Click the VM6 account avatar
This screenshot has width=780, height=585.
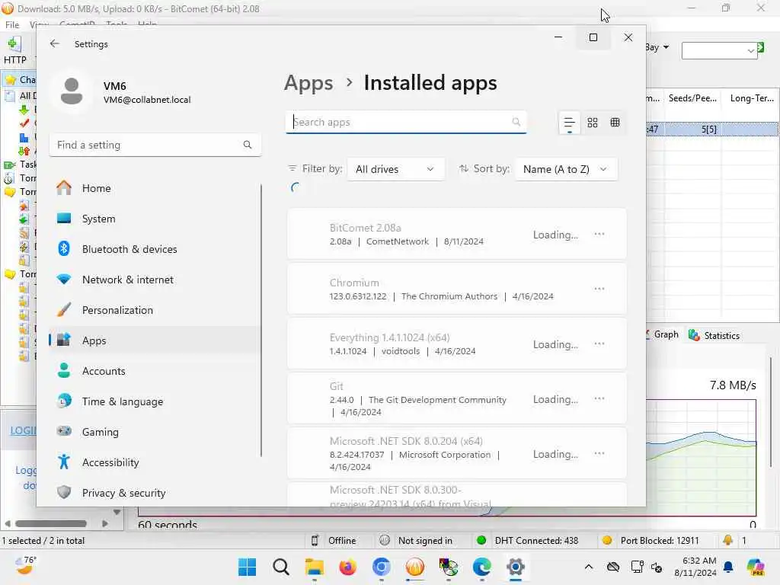click(x=72, y=91)
